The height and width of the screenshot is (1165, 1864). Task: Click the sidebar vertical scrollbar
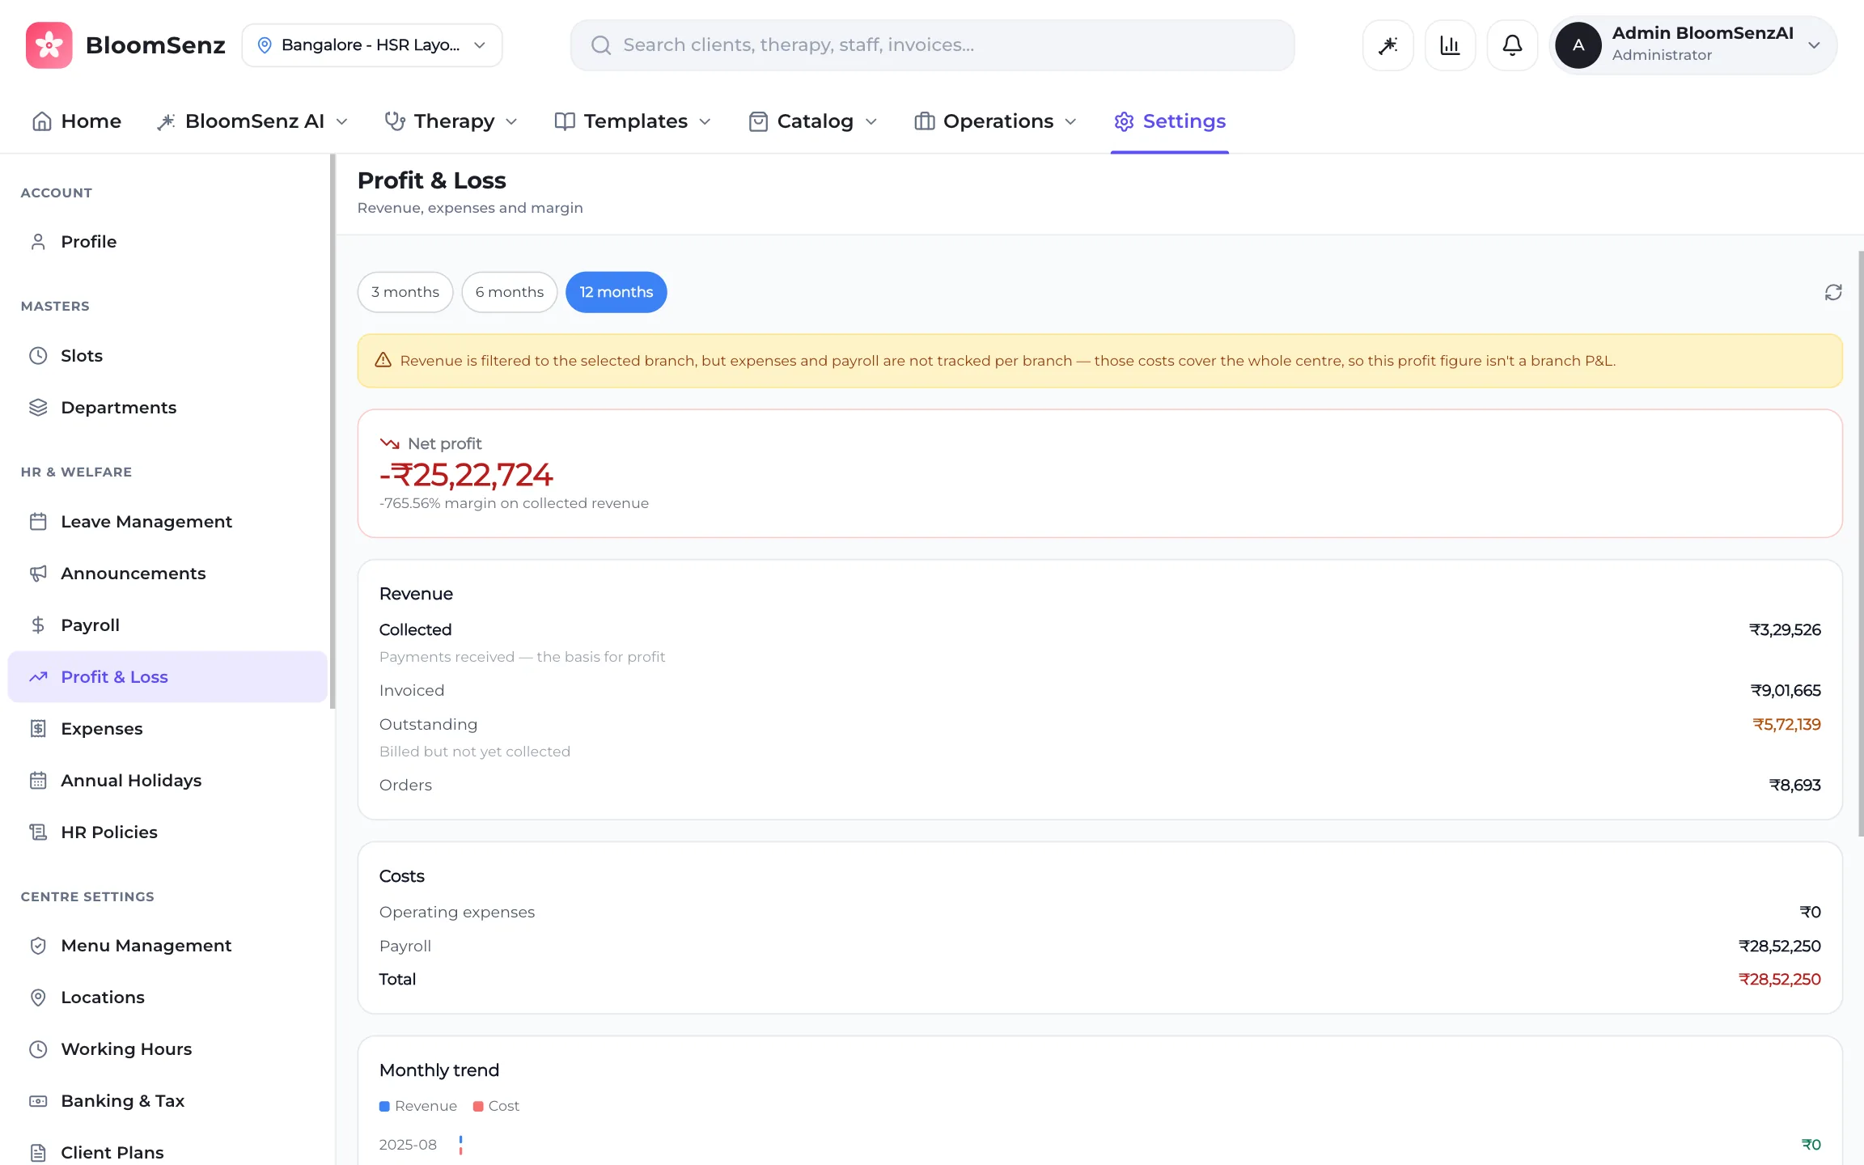333,432
